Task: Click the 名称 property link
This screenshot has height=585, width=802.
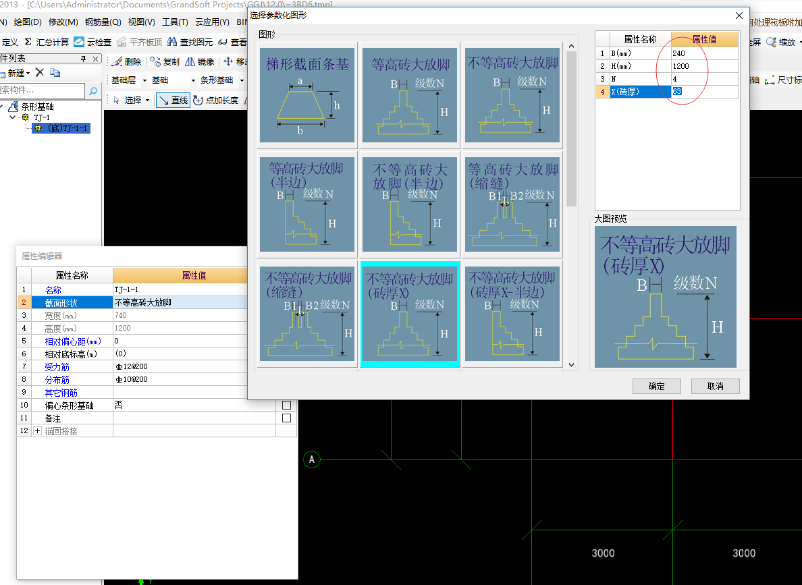Action: coord(53,290)
